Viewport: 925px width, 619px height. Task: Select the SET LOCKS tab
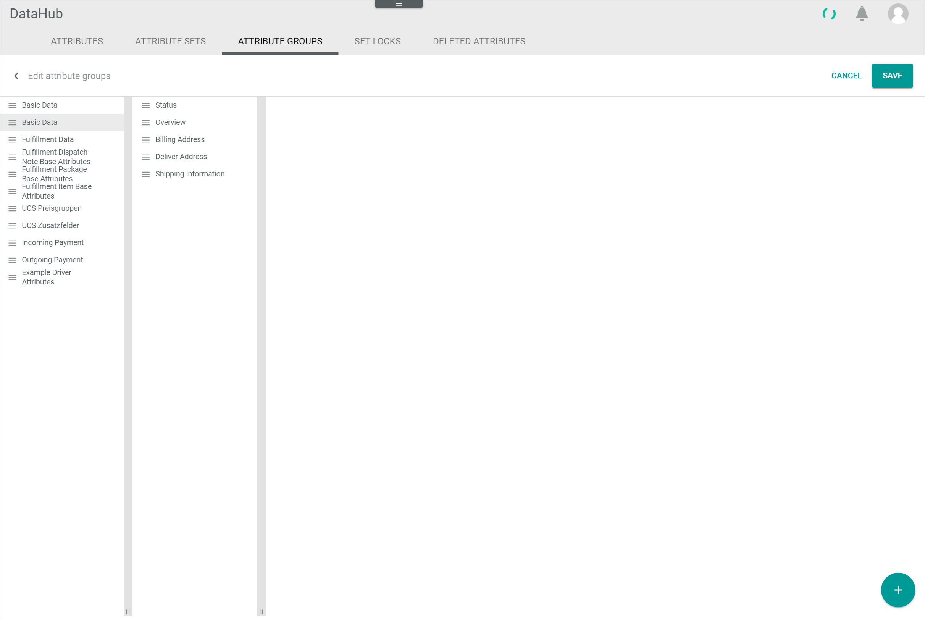pos(378,42)
